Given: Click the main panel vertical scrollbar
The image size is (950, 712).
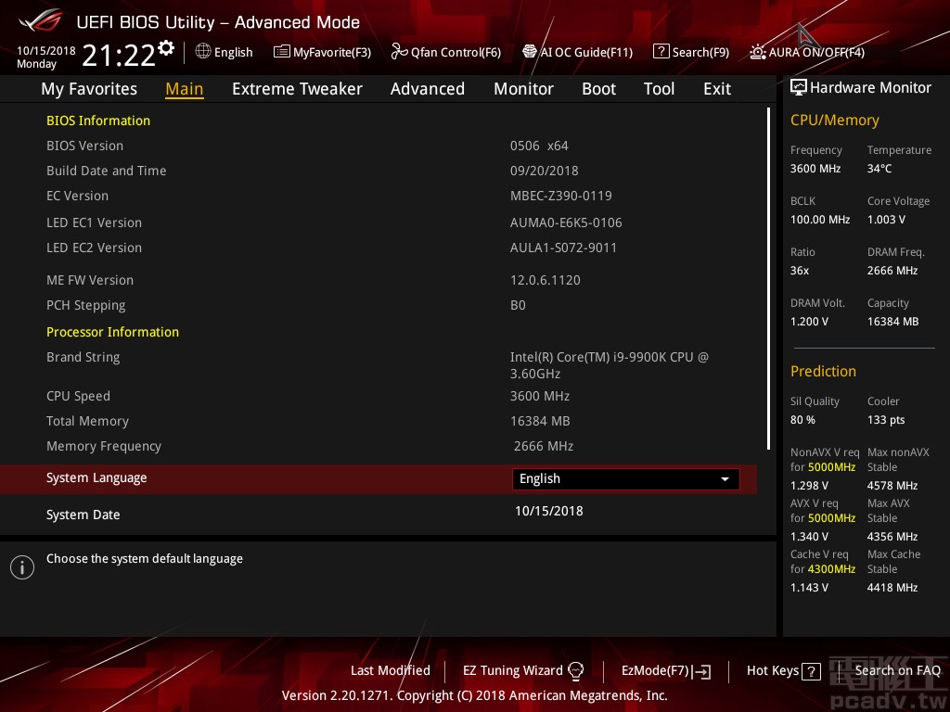Looking at the screenshot, I should [x=769, y=278].
